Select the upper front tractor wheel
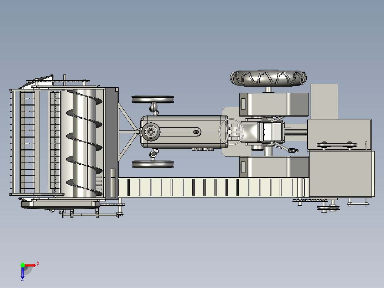Screen dimensions: 384x288 (x=152, y=99)
